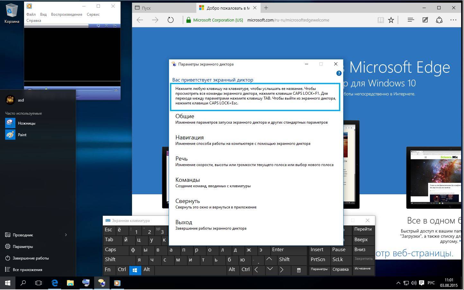Open Общие Narrator settings
Screen dimensions: 464x290
(x=185, y=116)
